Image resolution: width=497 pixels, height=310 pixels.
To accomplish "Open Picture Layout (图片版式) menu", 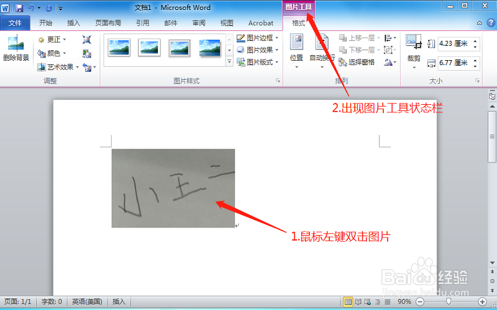I will (x=258, y=62).
